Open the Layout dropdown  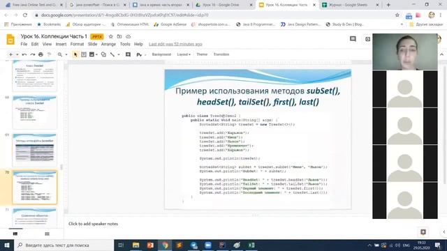[x=184, y=54]
